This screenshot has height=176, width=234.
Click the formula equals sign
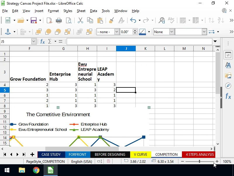coord(61,41)
